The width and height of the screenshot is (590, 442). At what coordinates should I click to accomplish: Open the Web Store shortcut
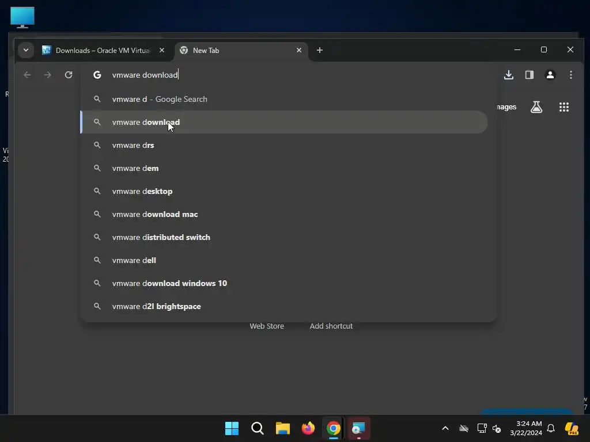click(x=267, y=326)
